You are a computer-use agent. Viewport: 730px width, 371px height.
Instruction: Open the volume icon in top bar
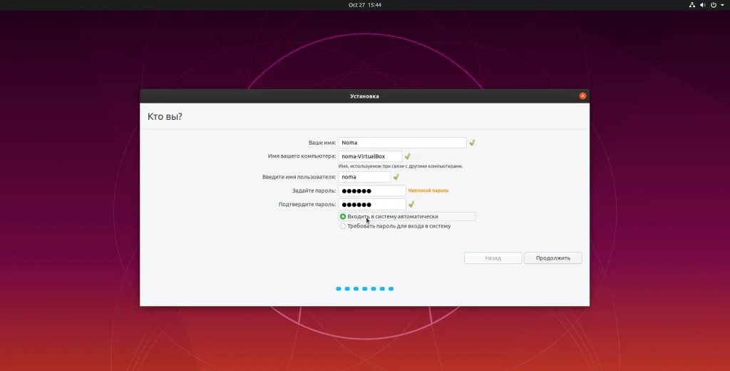pos(702,5)
